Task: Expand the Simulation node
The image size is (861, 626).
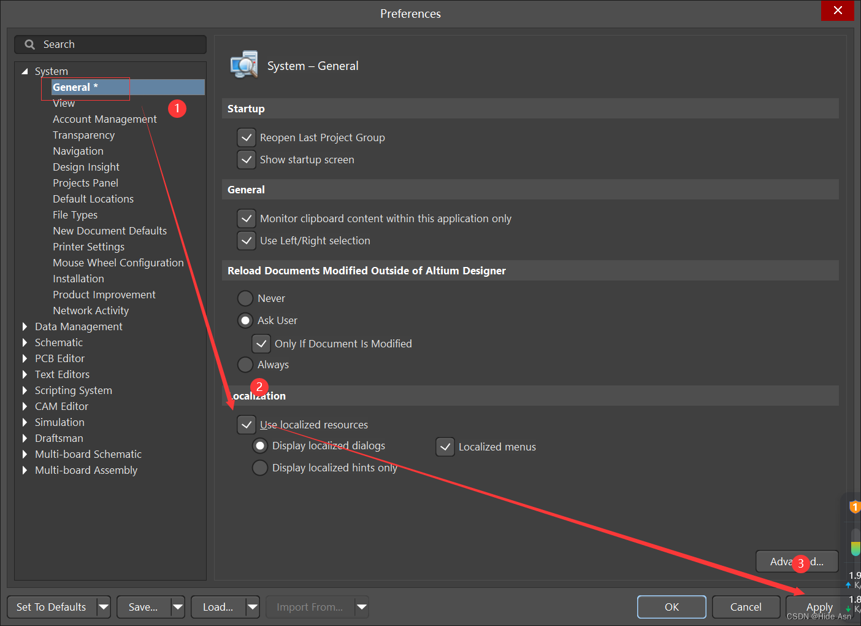Action: click(25, 422)
